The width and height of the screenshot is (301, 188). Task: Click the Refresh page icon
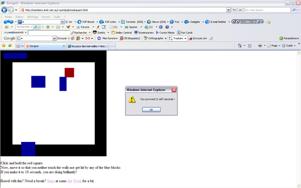tap(234, 10)
